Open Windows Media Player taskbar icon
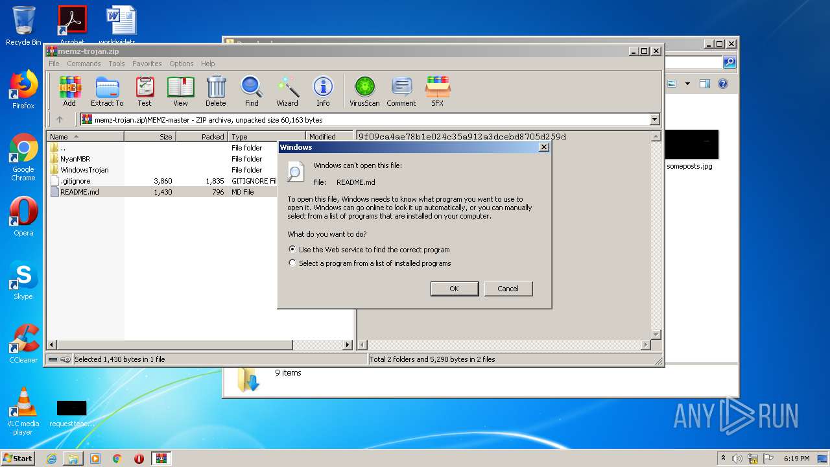 pos(95,459)
